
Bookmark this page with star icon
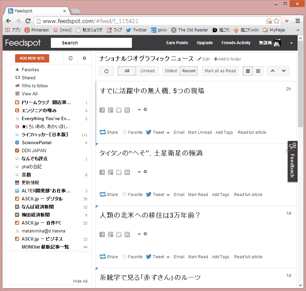pyautogui.click(x=276, y=21)
